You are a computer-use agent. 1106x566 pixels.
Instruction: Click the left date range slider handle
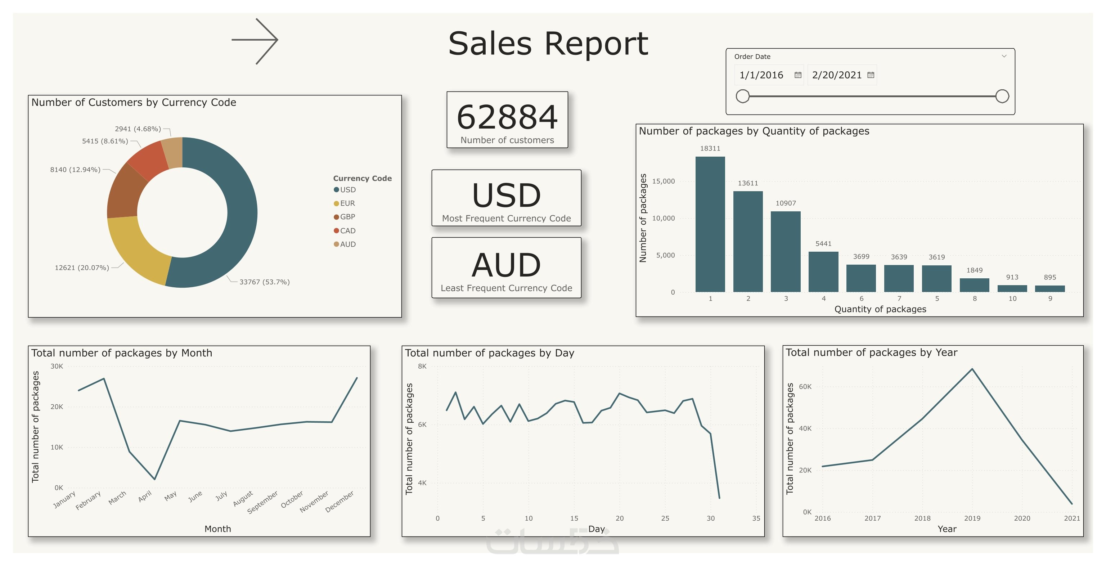click(742, 96)
